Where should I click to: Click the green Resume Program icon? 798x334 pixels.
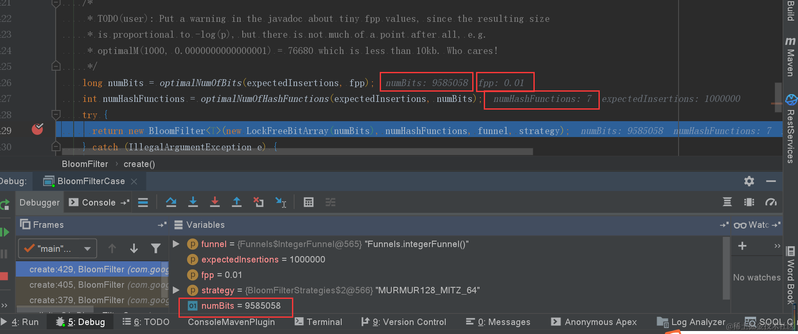tap(5, 233)
